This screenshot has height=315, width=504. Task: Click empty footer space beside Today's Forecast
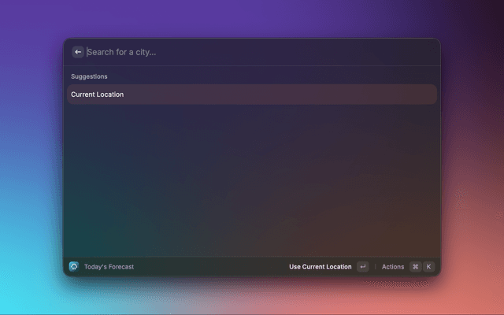point(205,267)
